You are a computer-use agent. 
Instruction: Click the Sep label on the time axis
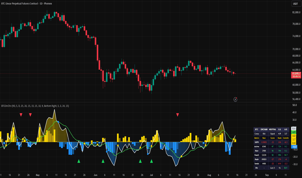tap(267, 175)
